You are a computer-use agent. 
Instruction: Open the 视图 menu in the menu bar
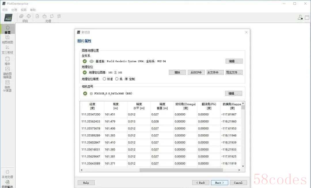[x=24, y=10]
